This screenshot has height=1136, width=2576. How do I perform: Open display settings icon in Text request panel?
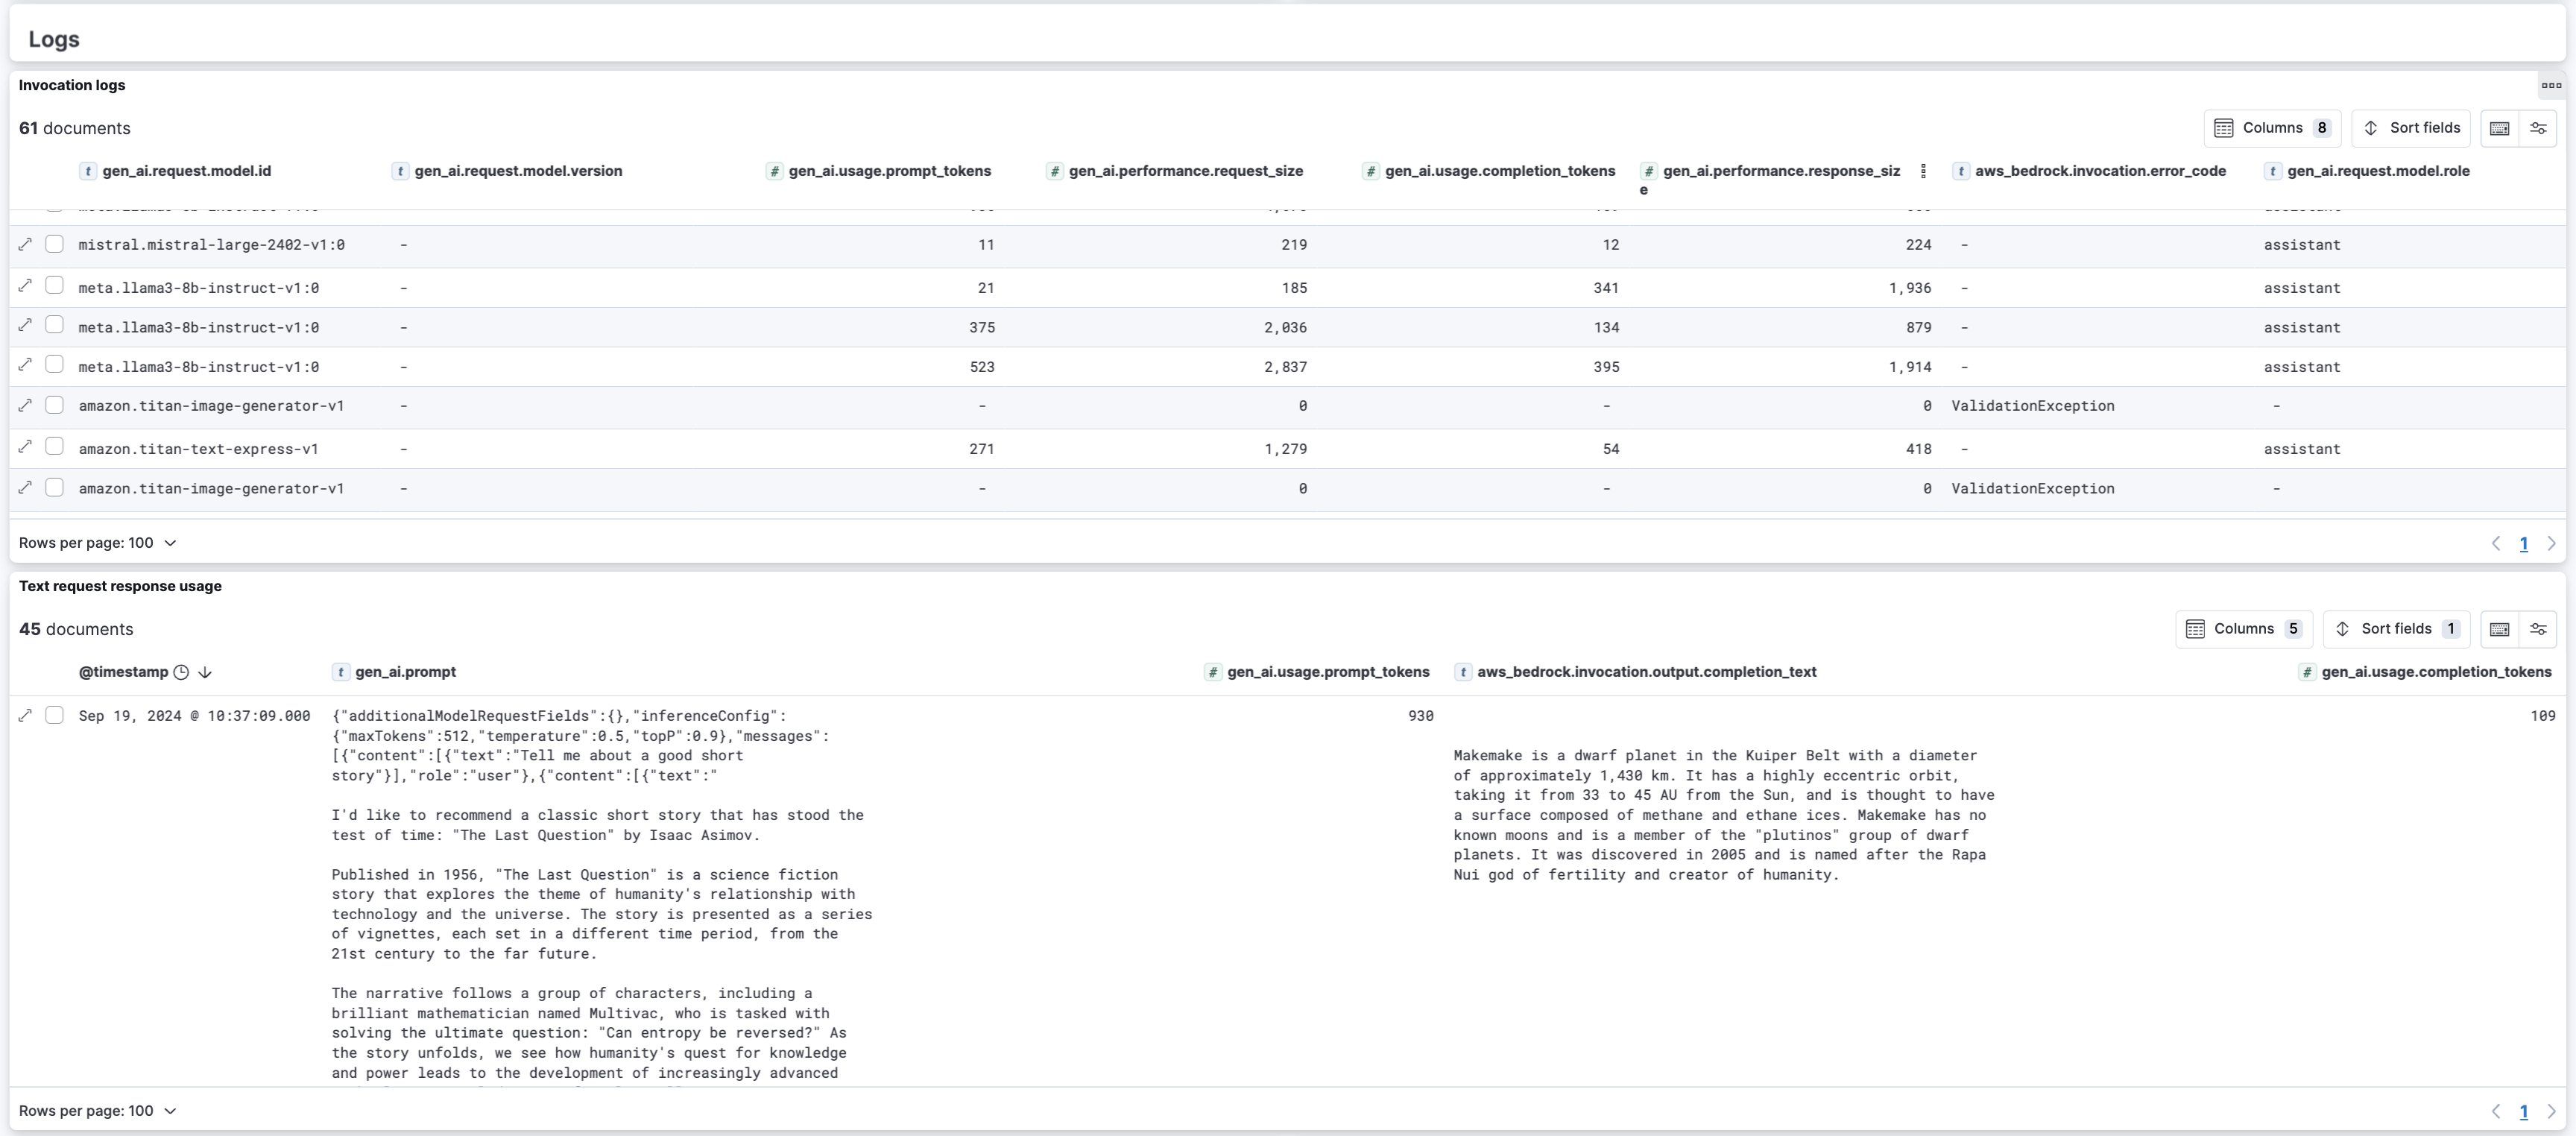pos(2538,629)
